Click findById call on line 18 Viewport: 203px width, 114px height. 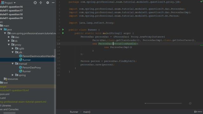[125, 61]
